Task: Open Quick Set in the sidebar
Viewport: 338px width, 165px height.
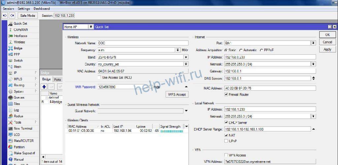Action: pyautogui.click(x=20, y=24)
